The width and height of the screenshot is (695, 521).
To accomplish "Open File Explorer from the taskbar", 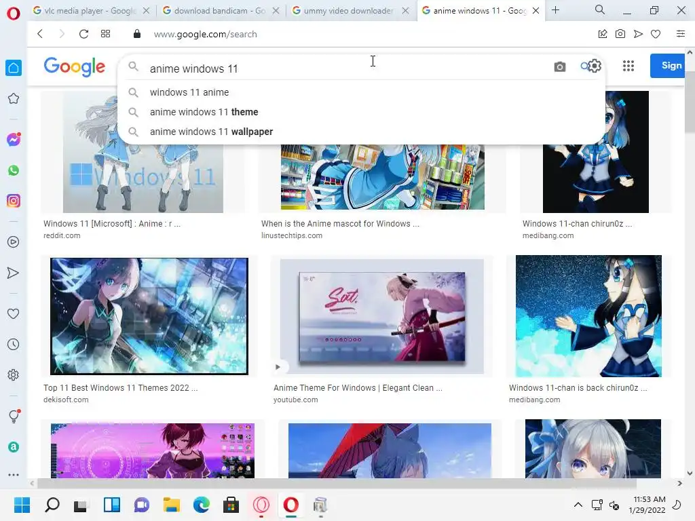I will 171,505.
